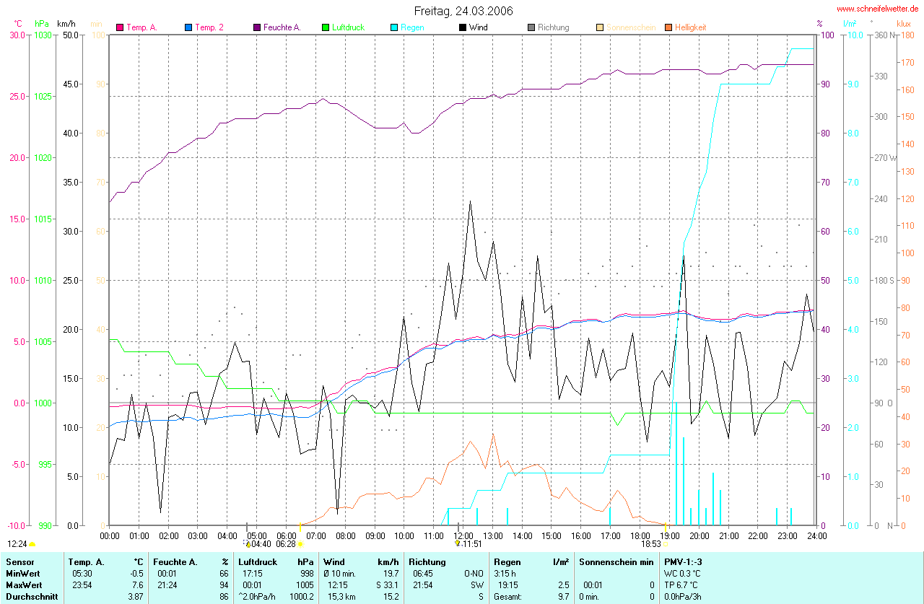Screen dimensions: 924x604
Task: Click the down-arrow marker beside 11:51
Action: click(x=457, y=544)
